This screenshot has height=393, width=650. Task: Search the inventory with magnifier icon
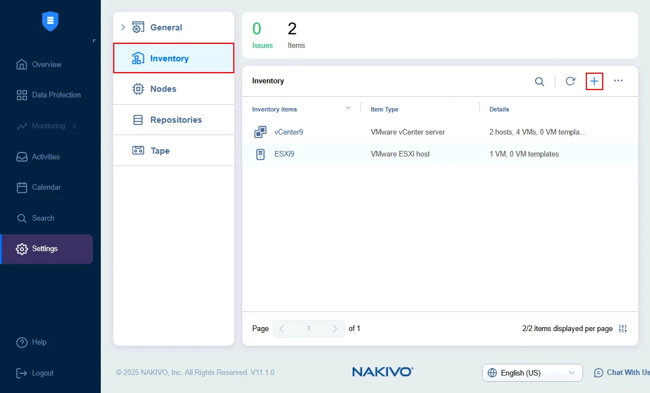[x=539, y=81]
